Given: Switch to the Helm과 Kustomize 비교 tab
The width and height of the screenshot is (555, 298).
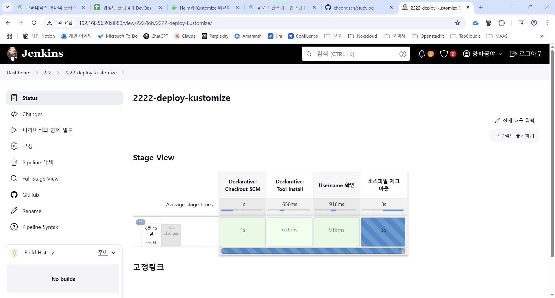Looking at the screenshot, I should click(205, 8).
